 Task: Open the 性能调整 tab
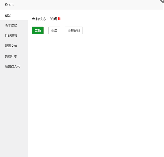click(14, 36)
